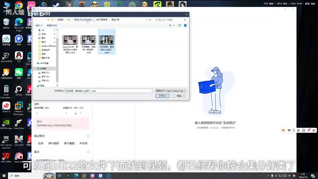Click Edge icon in taskbar
Image resolution: width=318 pixels, height=179 pixels.
pos(76,176)
